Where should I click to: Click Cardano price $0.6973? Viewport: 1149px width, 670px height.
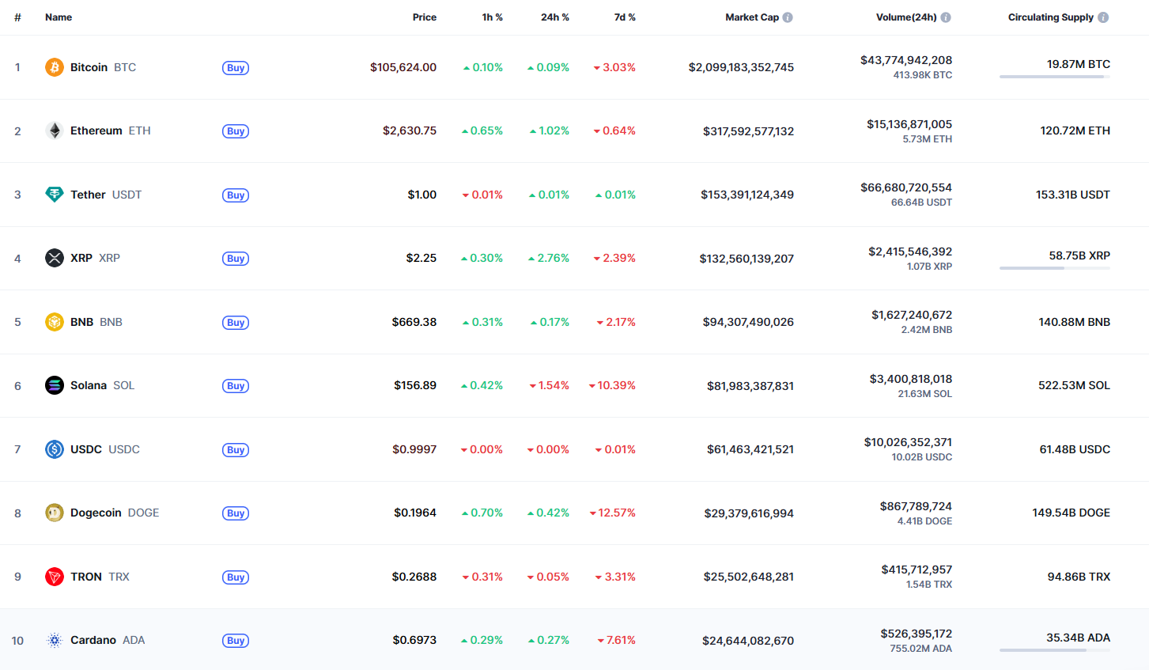[x=414, y=640]
